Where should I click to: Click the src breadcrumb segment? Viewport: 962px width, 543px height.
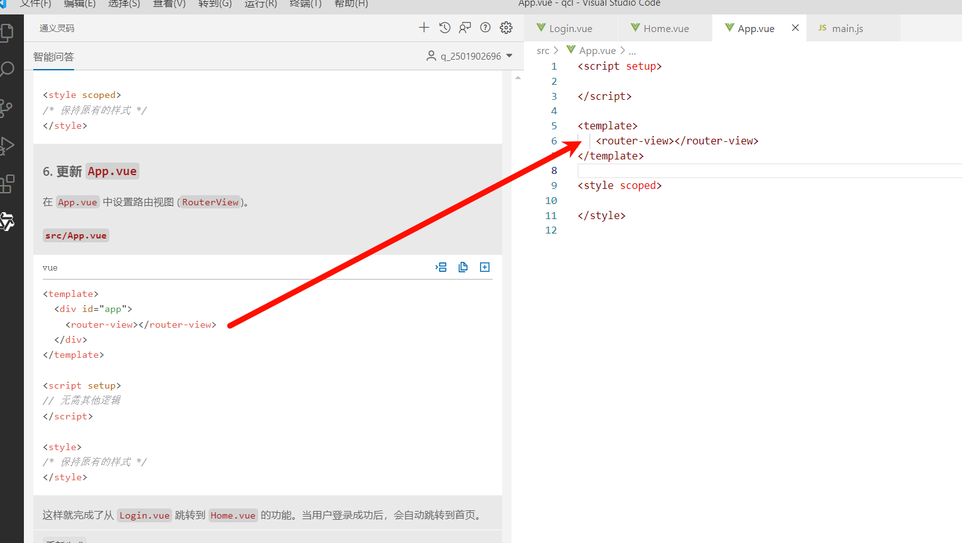tap(543, 51)
